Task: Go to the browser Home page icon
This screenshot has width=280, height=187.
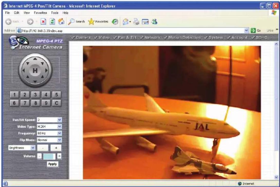Action: coord(61,22)
